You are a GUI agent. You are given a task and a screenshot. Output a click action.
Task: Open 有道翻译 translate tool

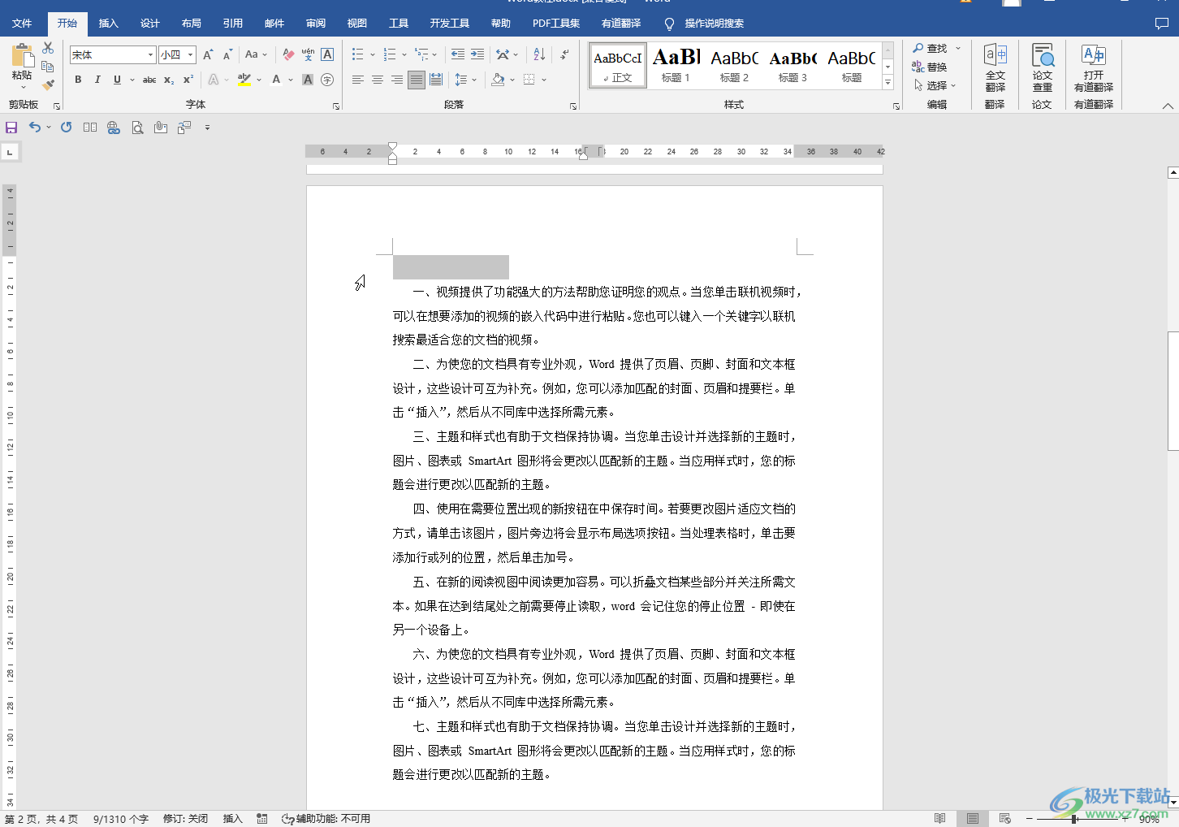tap(1094, 68)
